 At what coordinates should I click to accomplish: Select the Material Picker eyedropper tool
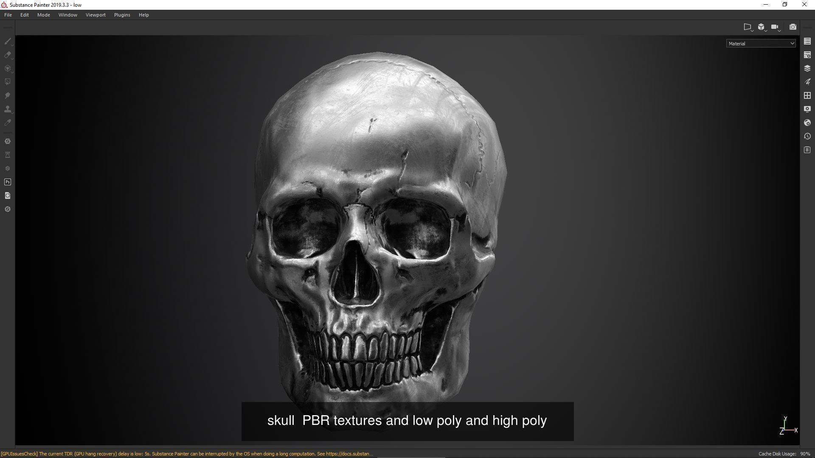[x=7, y=123]
